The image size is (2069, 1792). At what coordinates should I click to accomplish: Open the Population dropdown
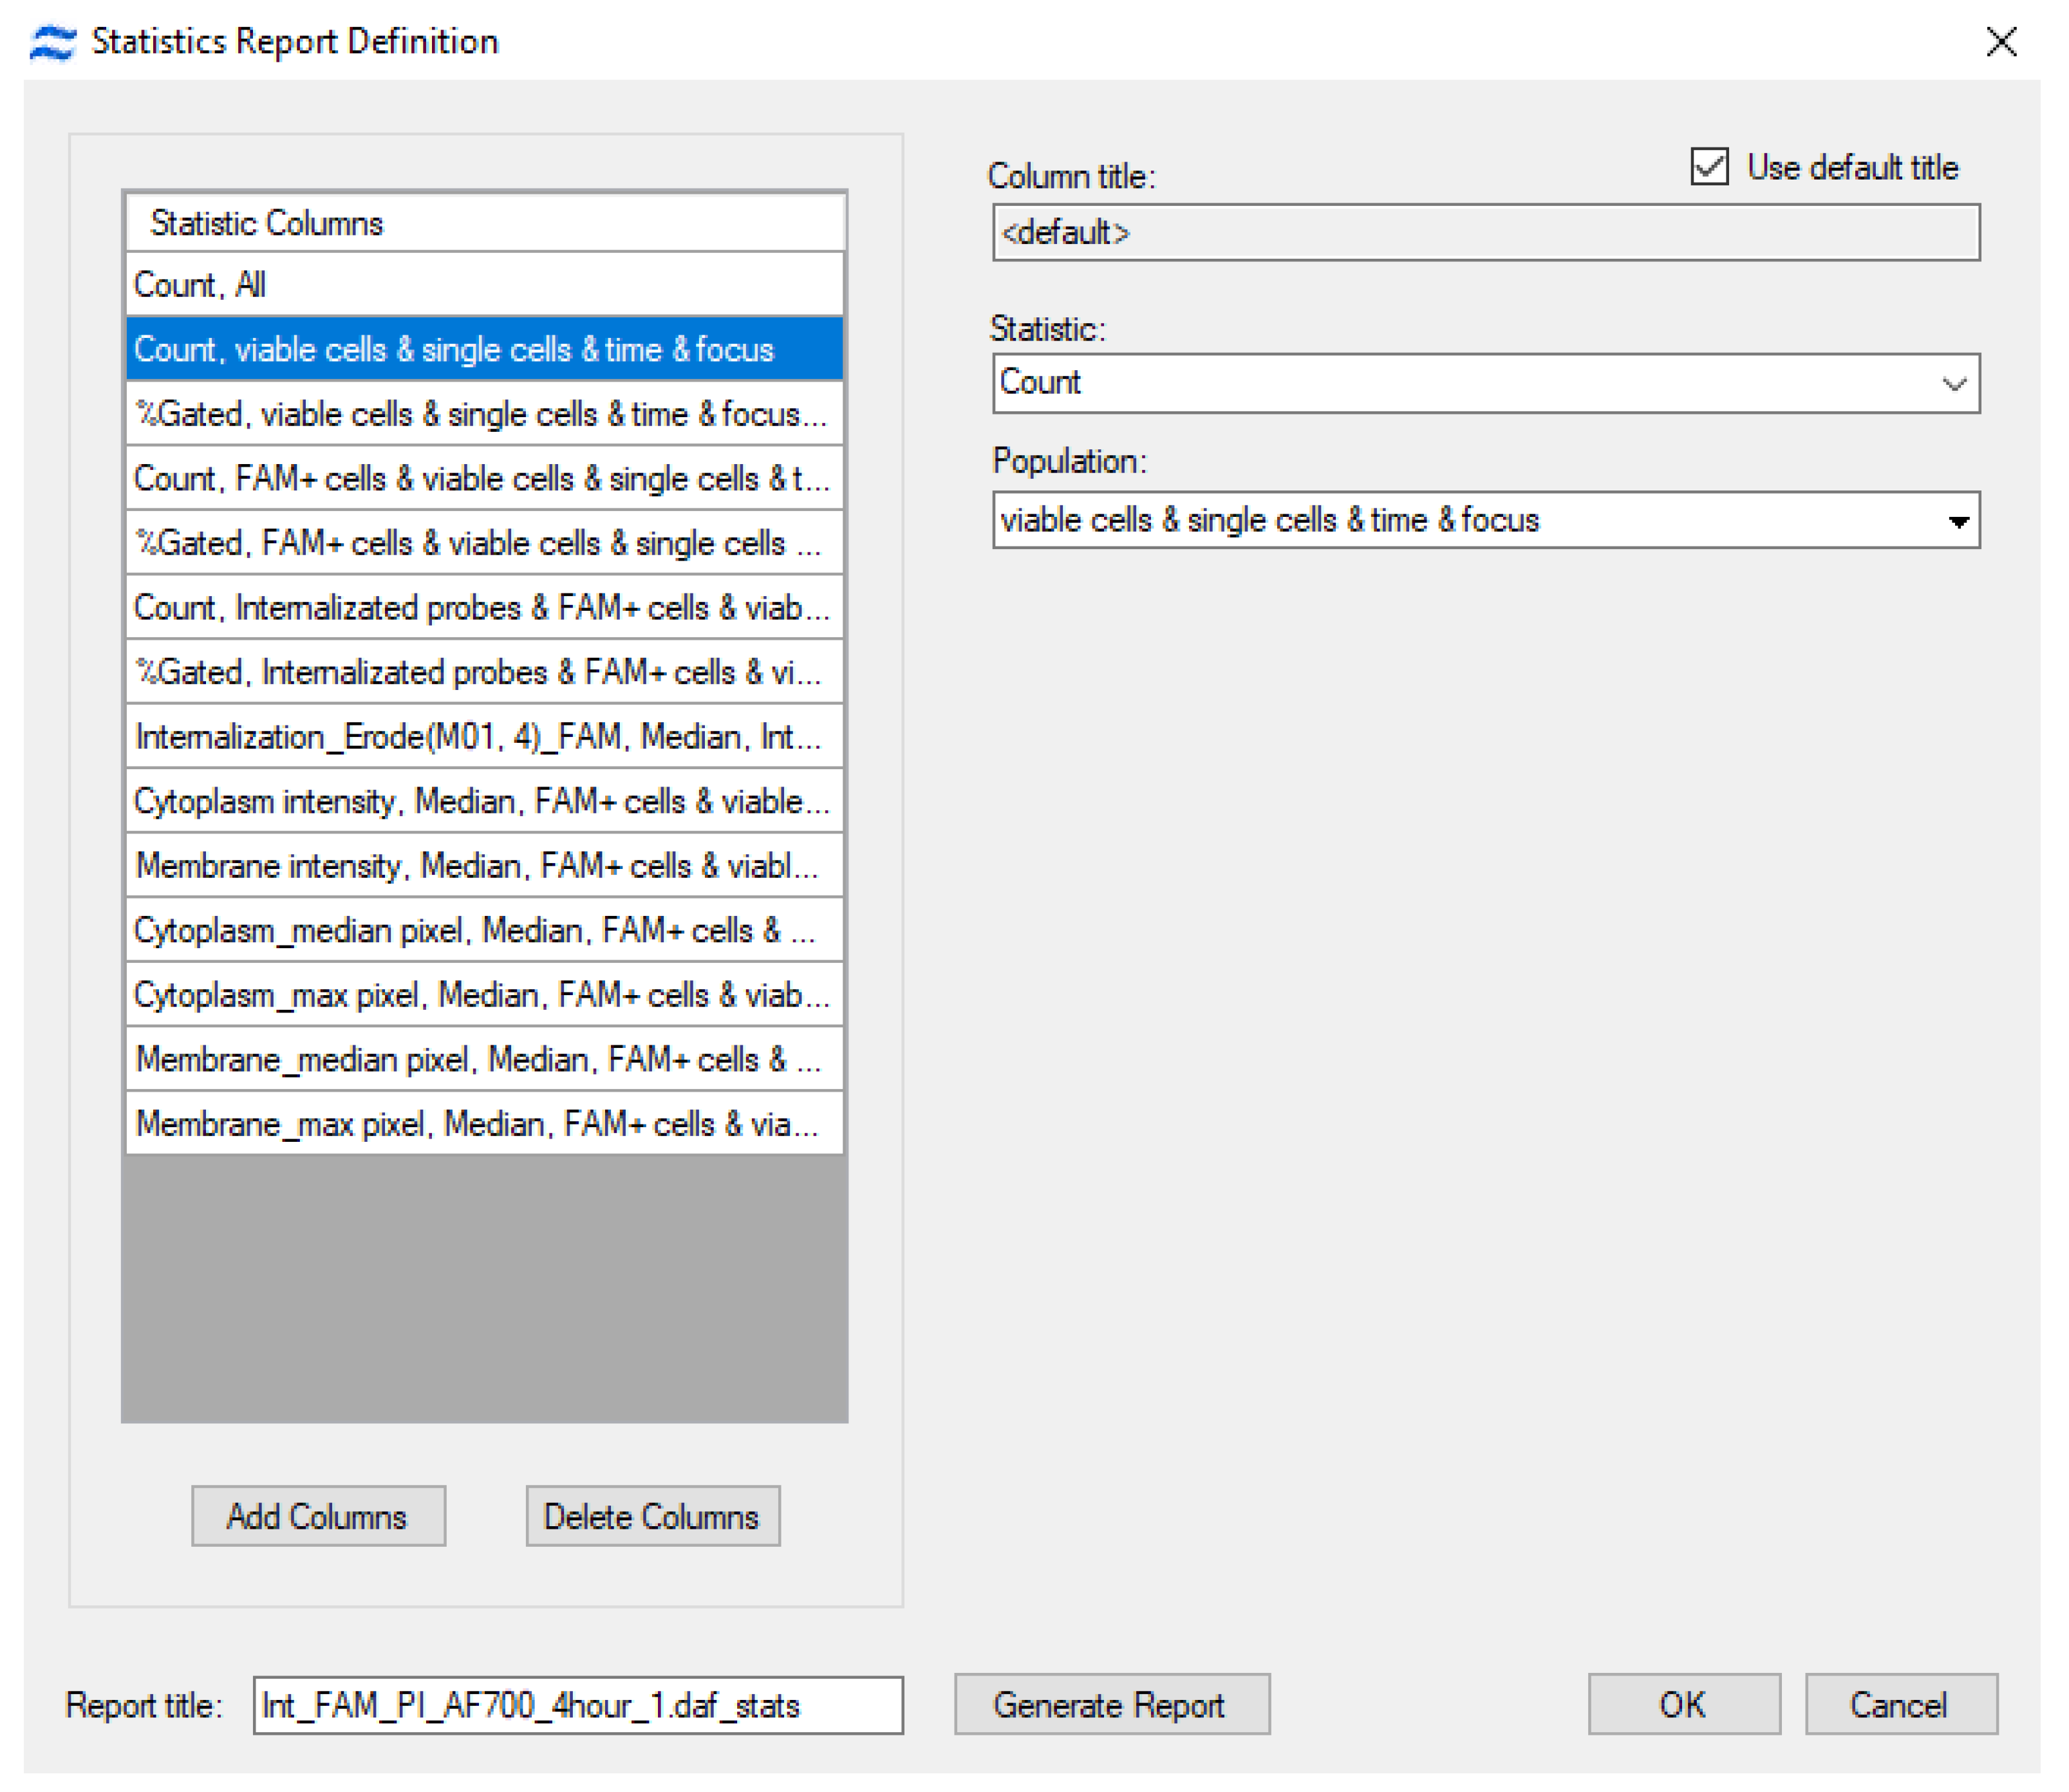coord(1480,520)
